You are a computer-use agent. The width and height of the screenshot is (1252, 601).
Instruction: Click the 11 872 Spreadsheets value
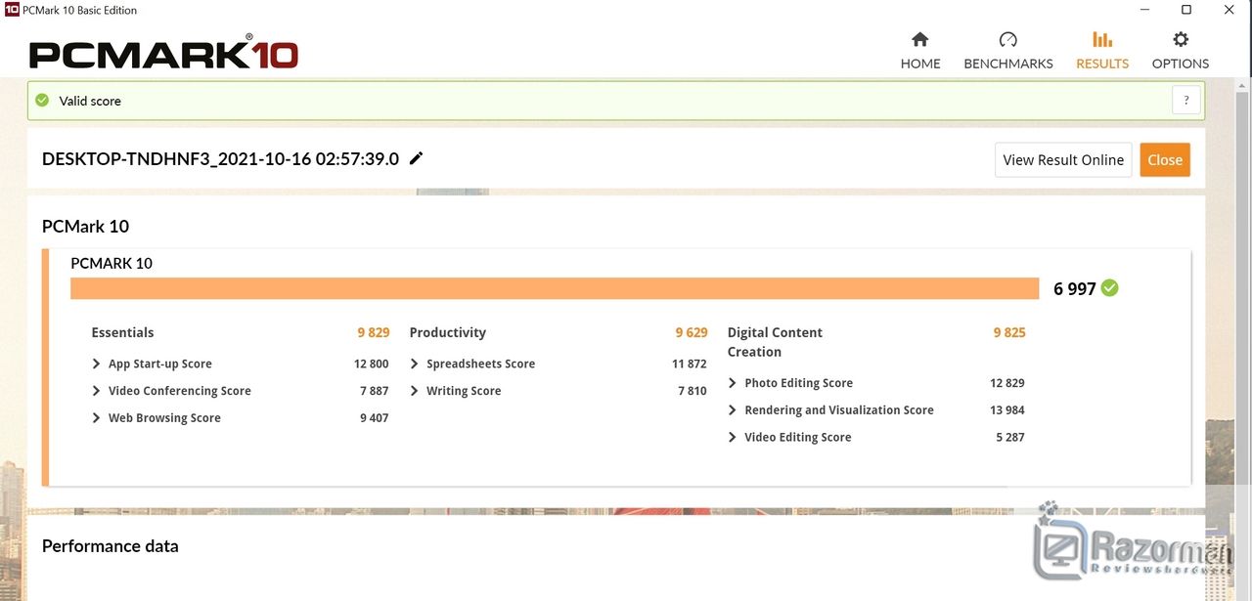point(690,364)
